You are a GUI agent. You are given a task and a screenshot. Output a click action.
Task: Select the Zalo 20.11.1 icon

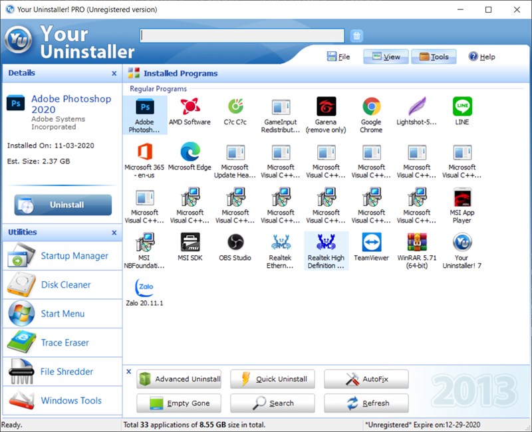tap(144, 286)
